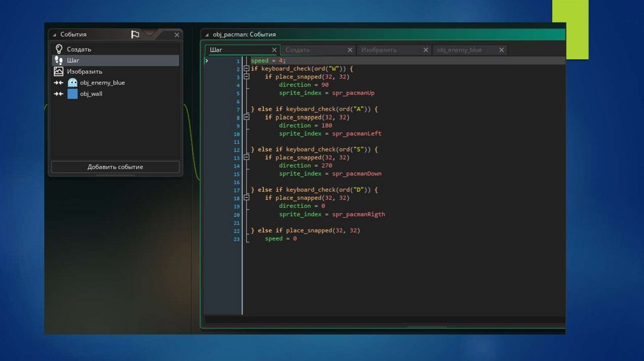Screen dimensions: 644x361
Task: Click 'direction = 270' on line 14
Action: [x=305, y=165]
